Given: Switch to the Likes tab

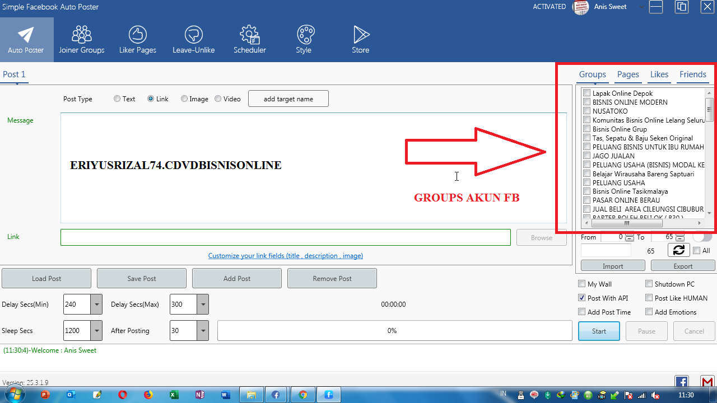Looking at the screenshot, I should click(659, 74).
